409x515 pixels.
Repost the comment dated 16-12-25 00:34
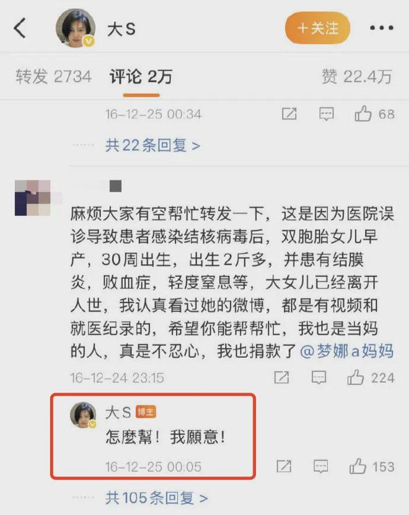click(x=289, y=114)
